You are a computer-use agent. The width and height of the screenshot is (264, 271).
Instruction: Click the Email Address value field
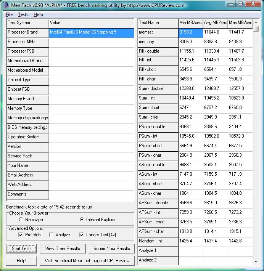point(92,175)
